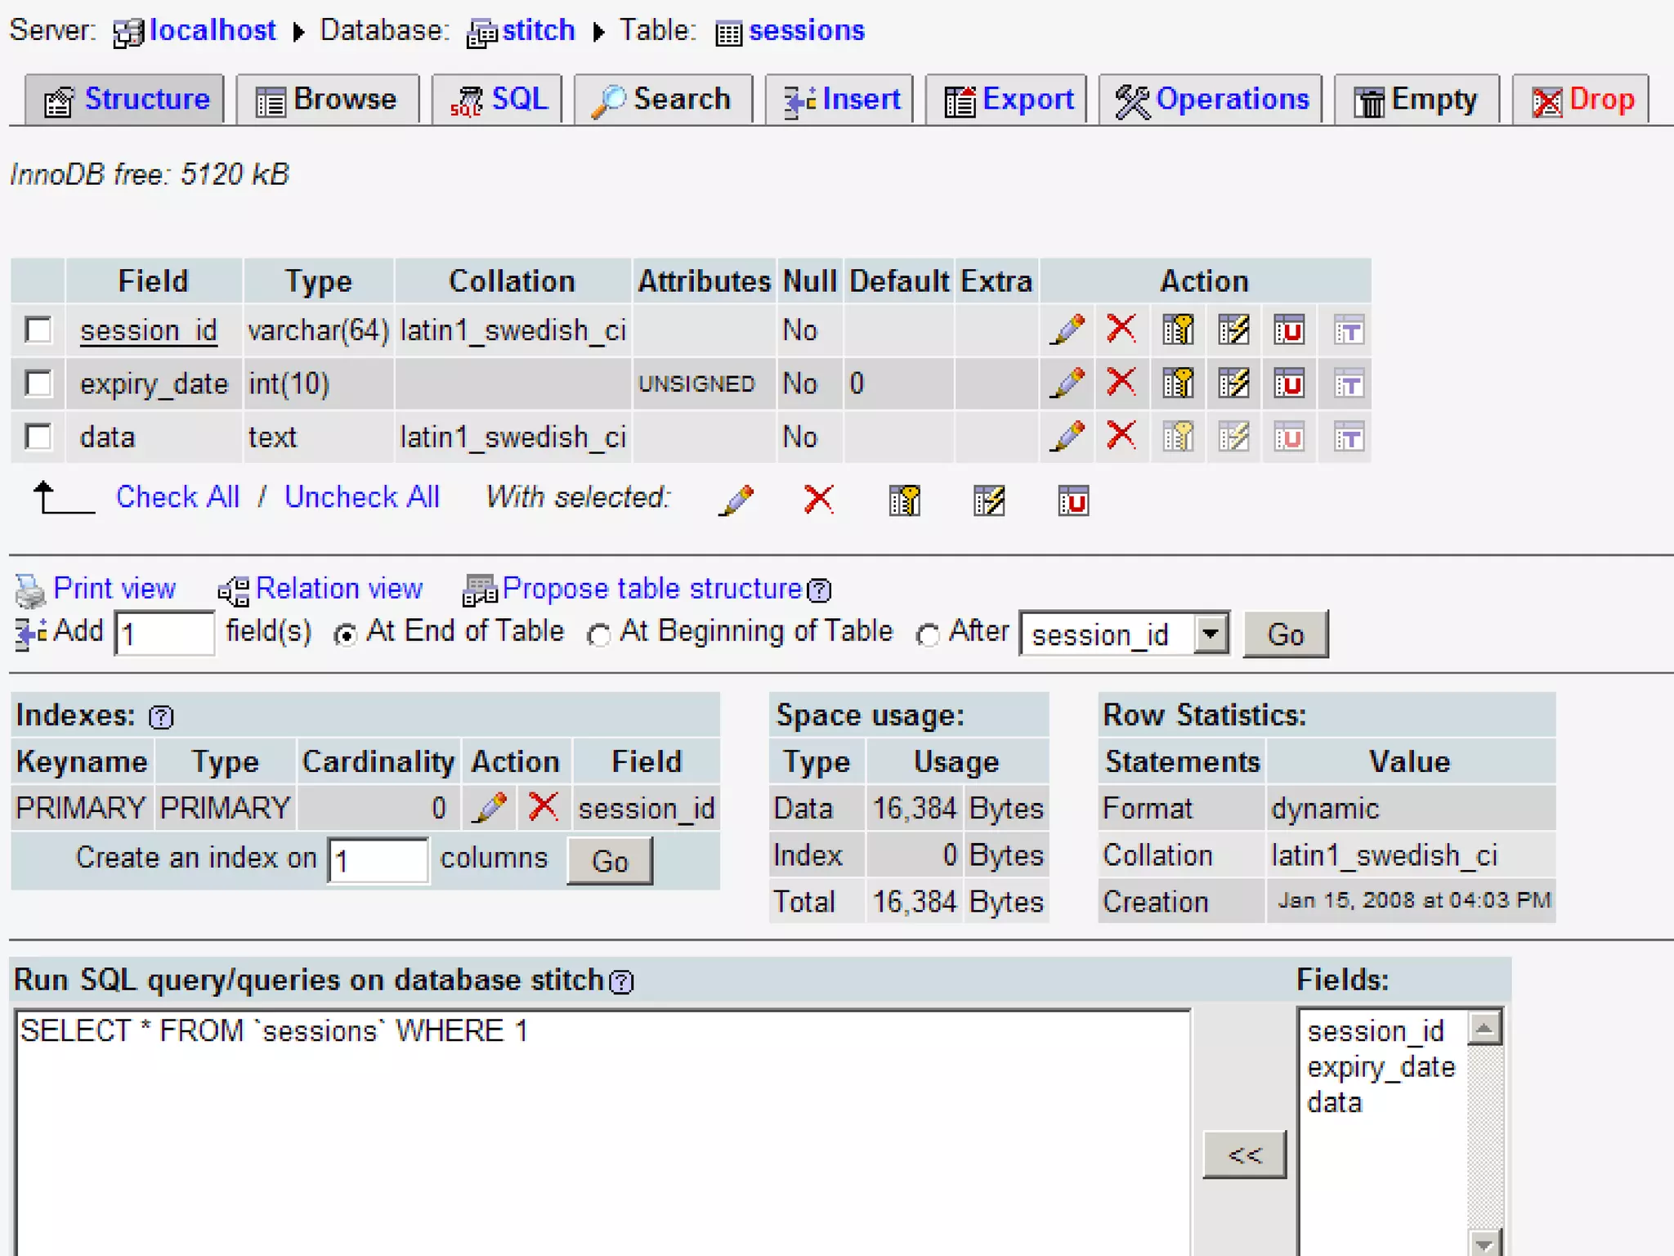This screenshot has height=1256, width=1674.
Task: Click the unique icon on session_id row
Action: click(1288, 330)
